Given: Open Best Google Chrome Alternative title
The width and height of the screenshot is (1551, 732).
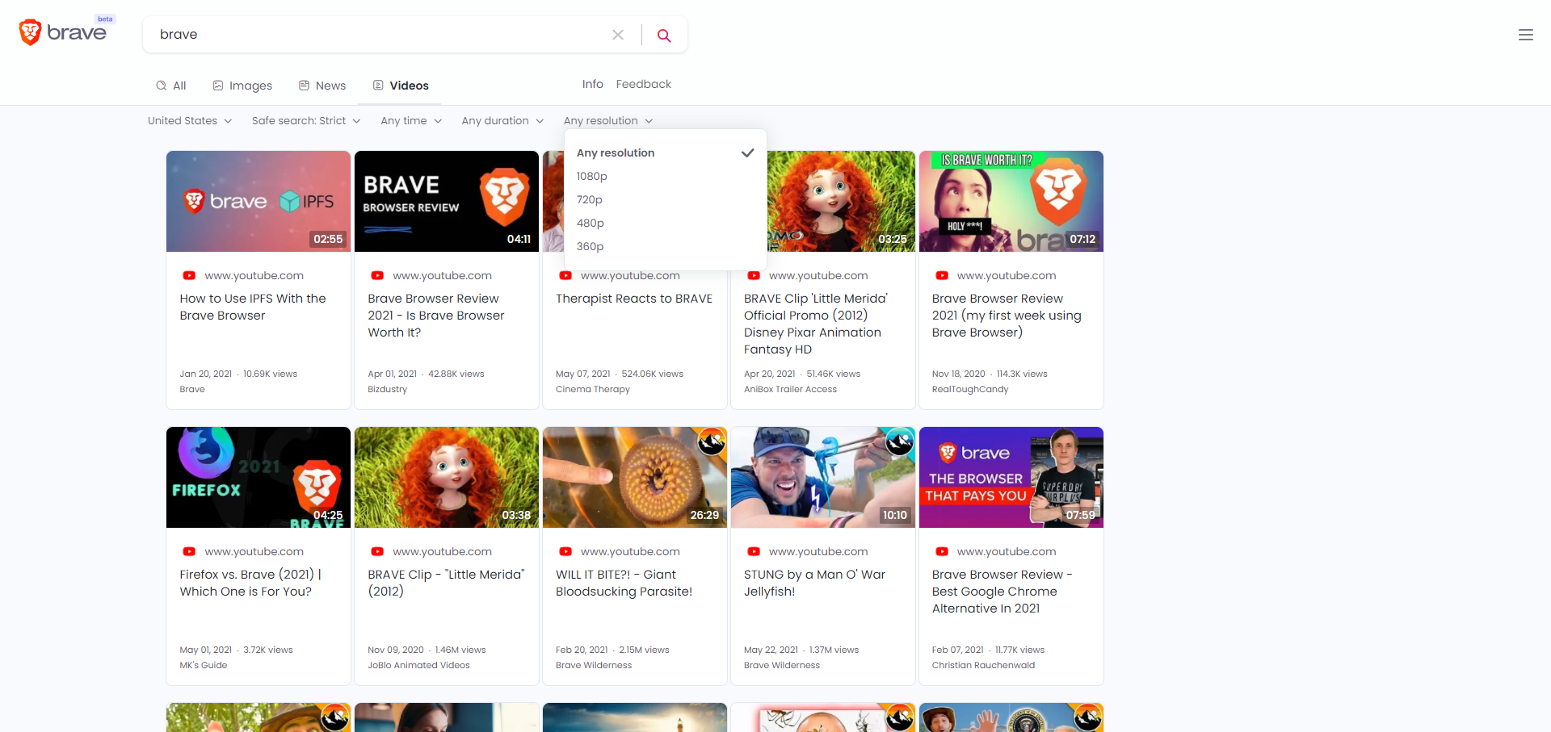Looking at the screenshot, I should click(1002, 592).
